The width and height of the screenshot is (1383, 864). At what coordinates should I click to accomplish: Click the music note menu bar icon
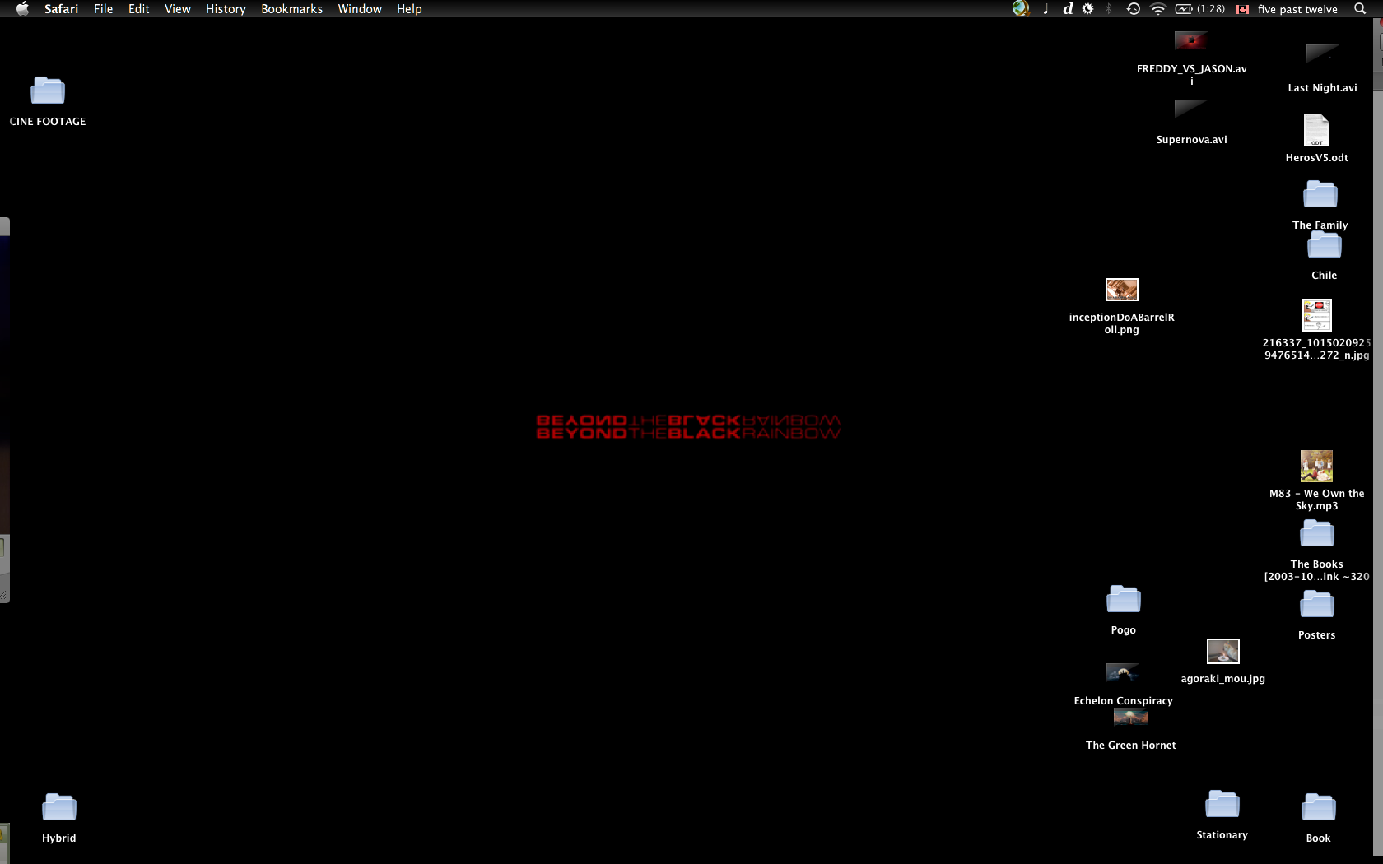point(1045,9)
